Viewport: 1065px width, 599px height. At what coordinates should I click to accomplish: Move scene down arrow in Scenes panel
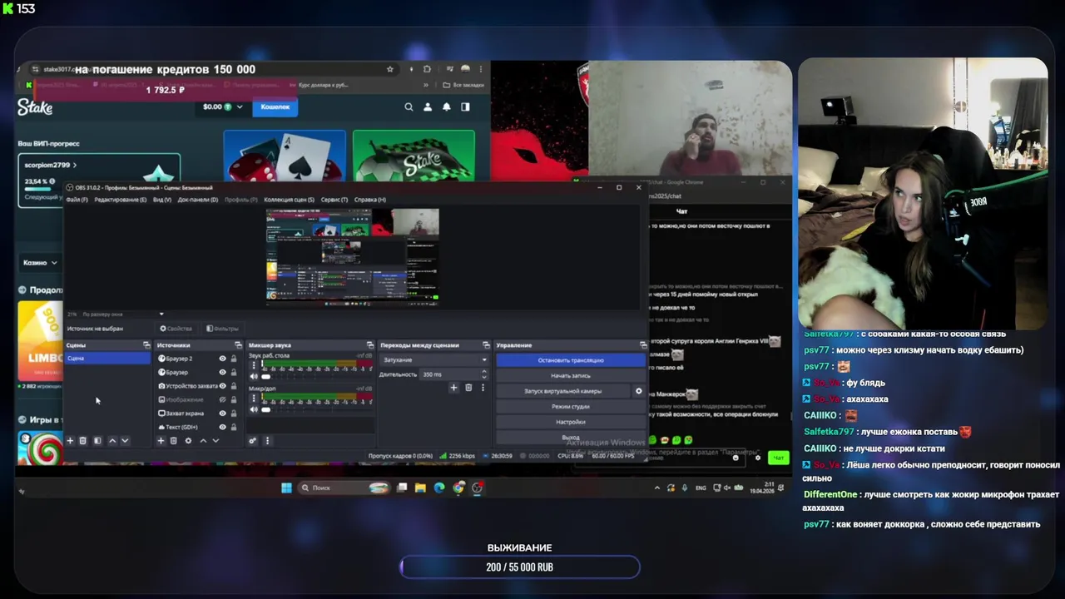(125, 441)
